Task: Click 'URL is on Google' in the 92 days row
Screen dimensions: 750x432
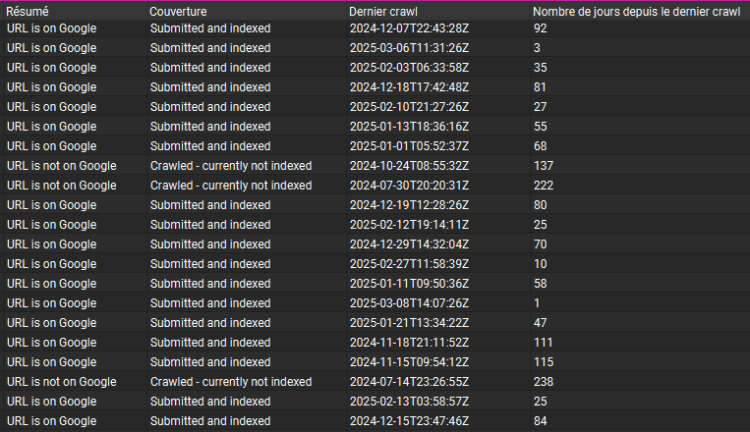Action: (52, 28)
